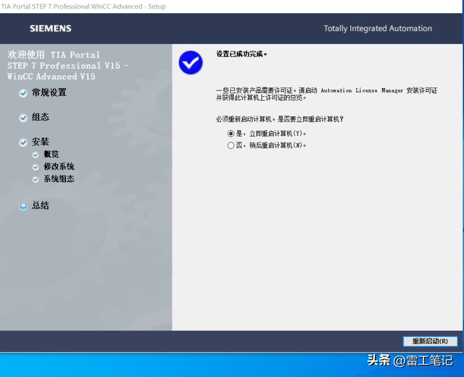Click the small checkmark icon beside 系统组态
Image resolution: width=464 pixels, height=377 pixels.
pyautogui.click(x=36, y=180)
